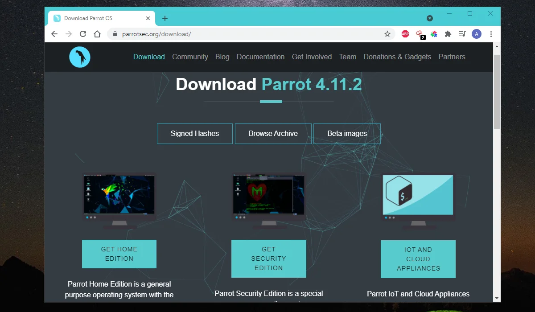
Task: Open the browser home page icon
Action: pyautogui.click(x=97, y=34)
